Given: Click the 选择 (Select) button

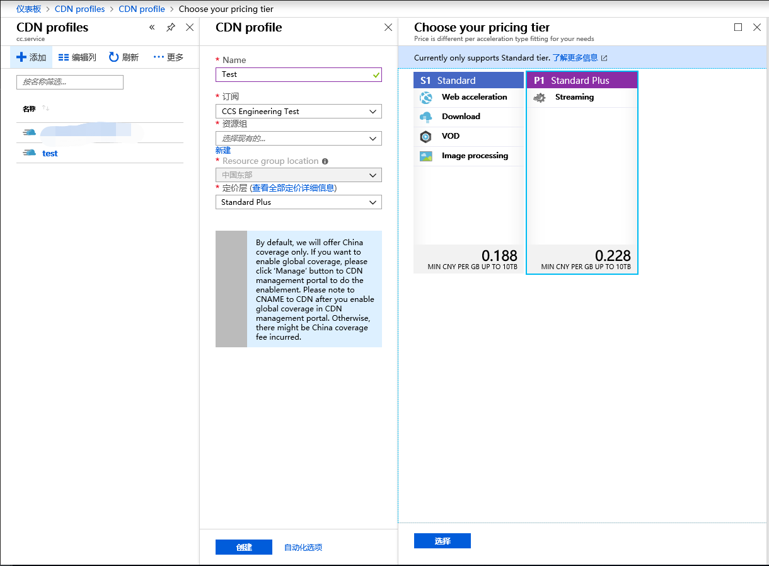Looking at the screenshot, I should (442, 541).
